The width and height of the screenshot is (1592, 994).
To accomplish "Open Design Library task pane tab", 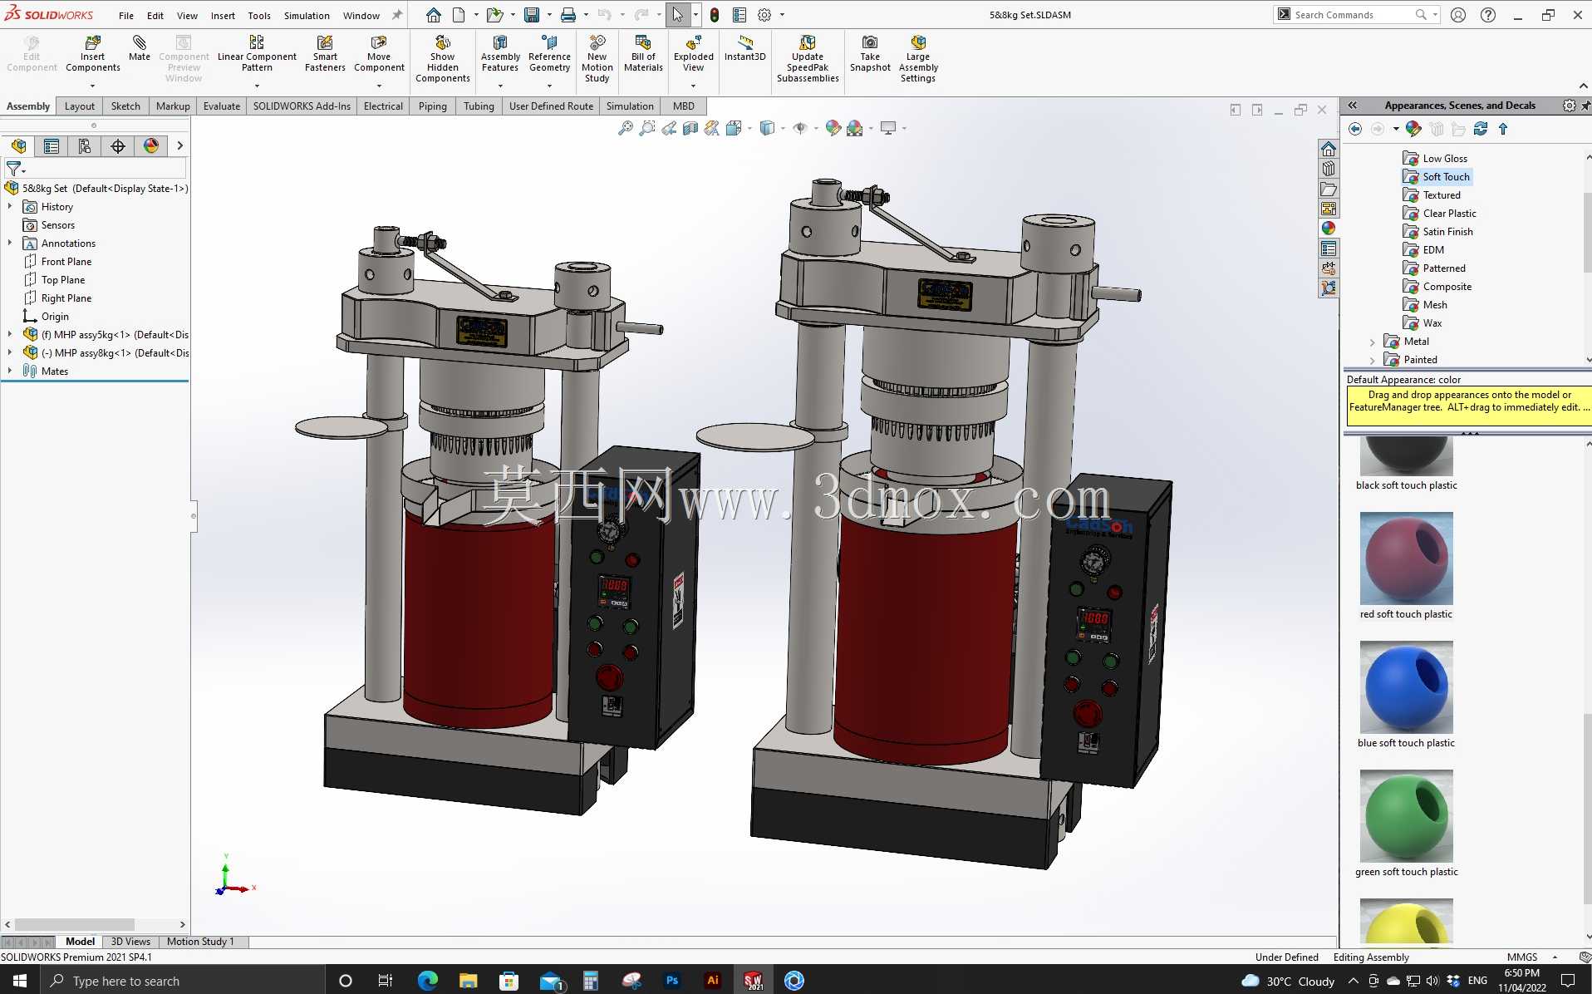I will point(1329,169).
